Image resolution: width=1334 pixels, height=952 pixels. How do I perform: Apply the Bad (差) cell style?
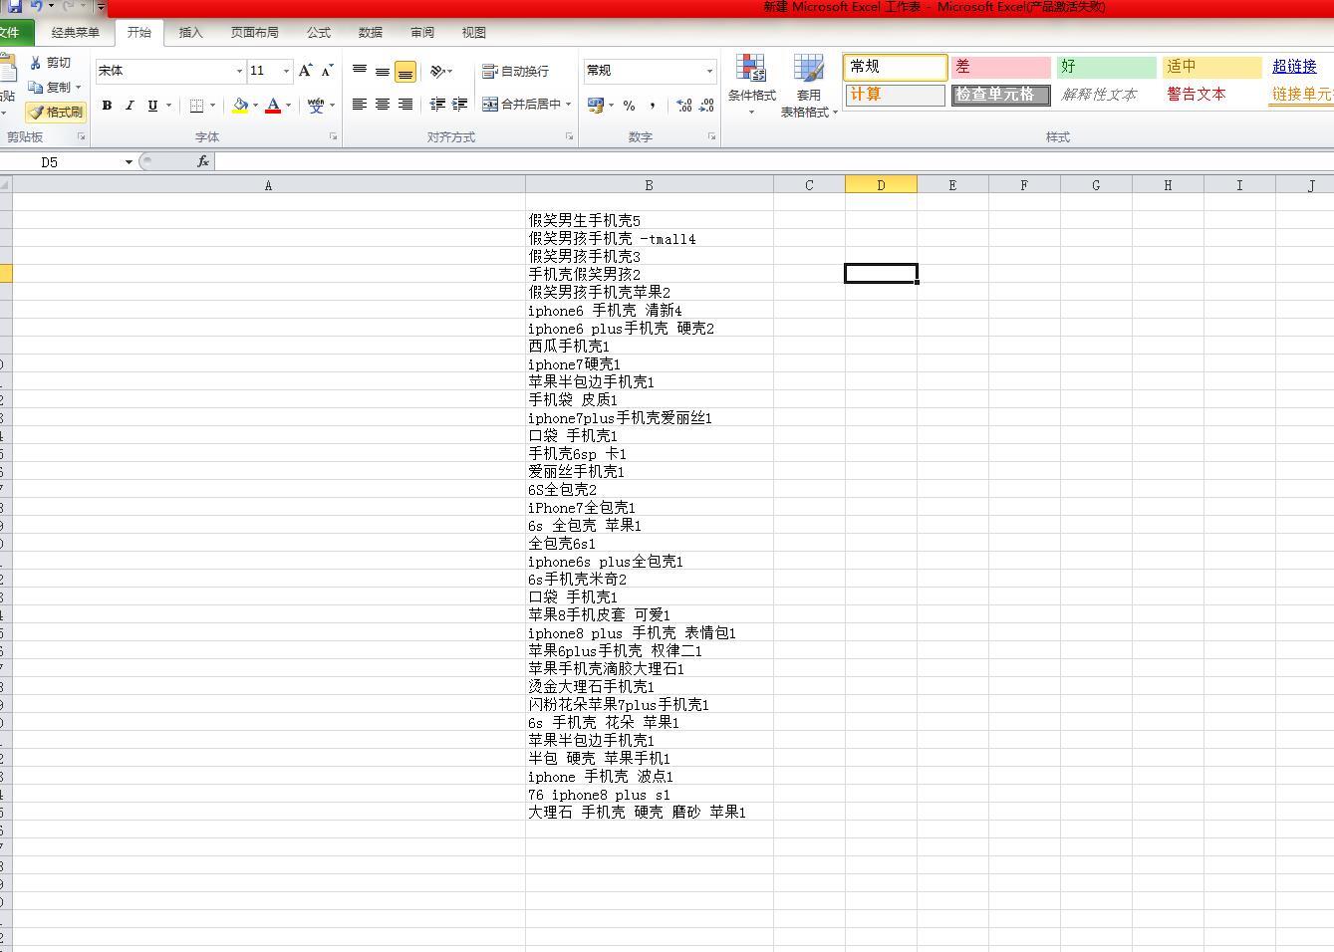pyautogui.click(x=1001, y=67)
